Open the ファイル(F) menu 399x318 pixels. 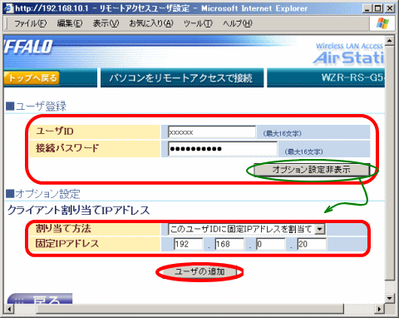tap(31, 23)
